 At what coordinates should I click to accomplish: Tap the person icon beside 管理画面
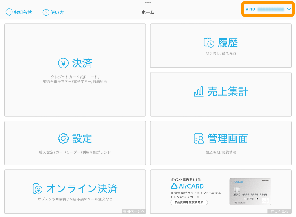point(199,138)
